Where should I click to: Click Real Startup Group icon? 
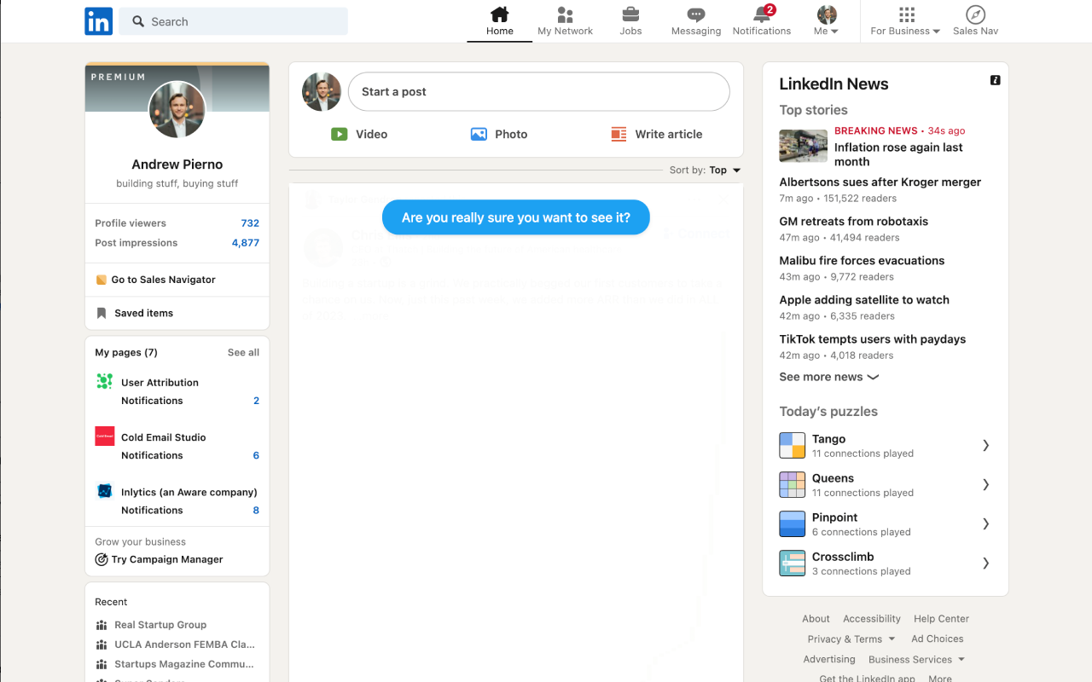click(x=102, y=625)
